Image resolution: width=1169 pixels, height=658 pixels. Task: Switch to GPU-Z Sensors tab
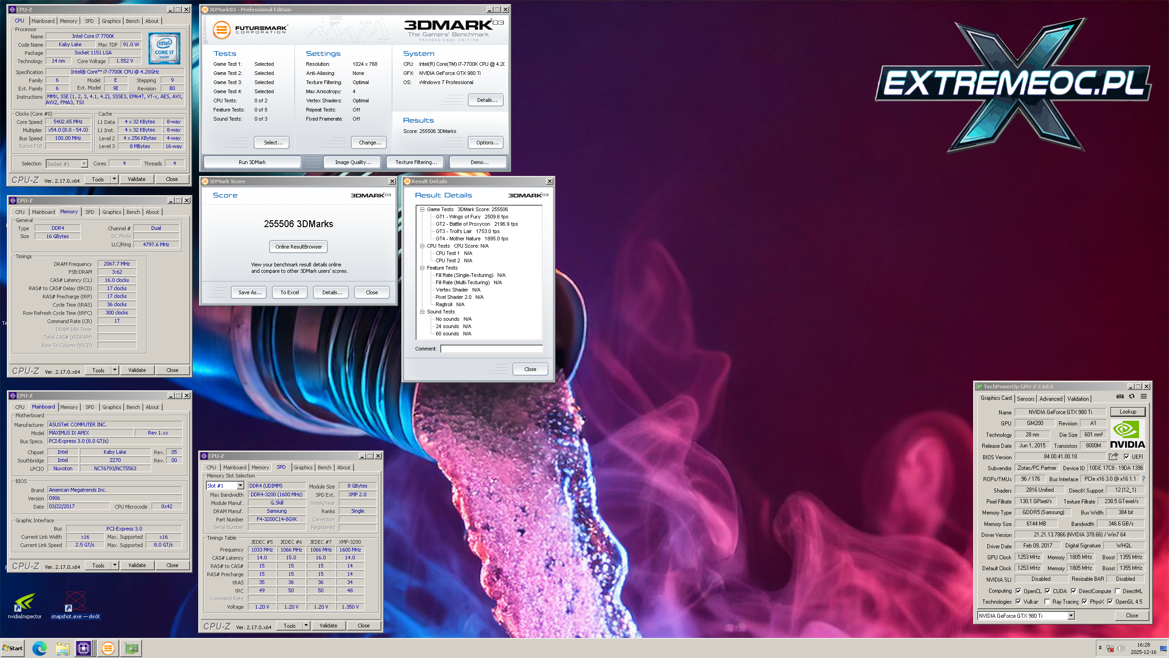pos(1025,399)
